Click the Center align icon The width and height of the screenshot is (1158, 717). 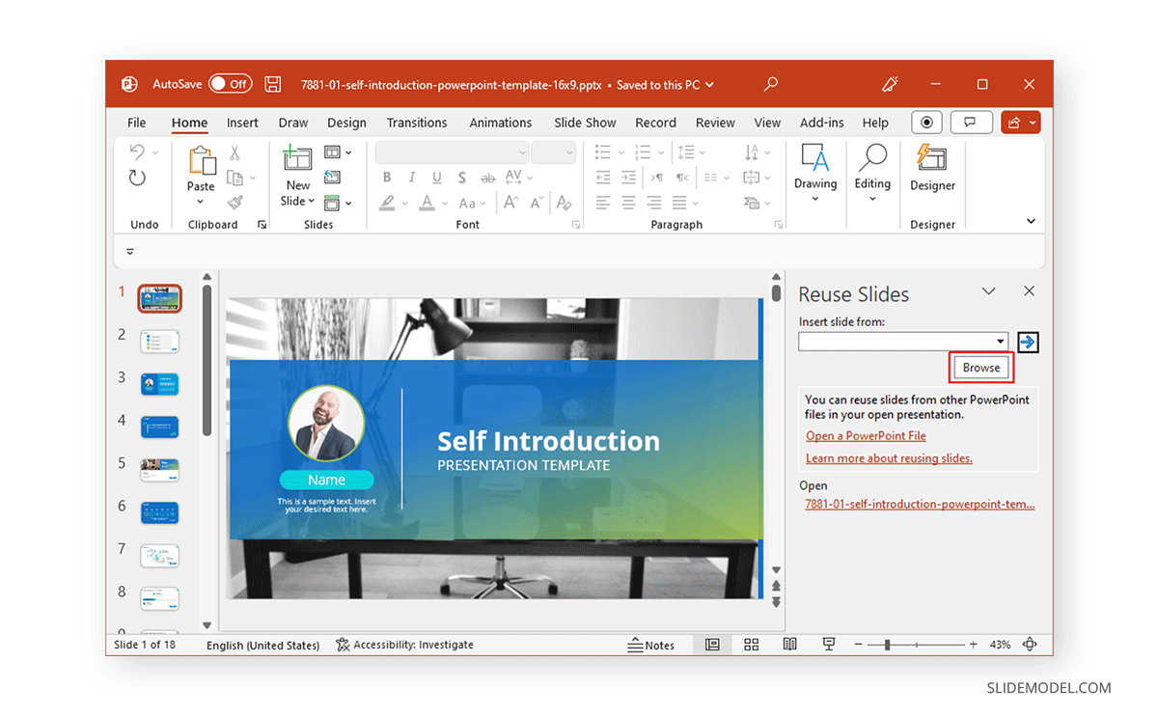pyautogui.click(x=628, y=203)
